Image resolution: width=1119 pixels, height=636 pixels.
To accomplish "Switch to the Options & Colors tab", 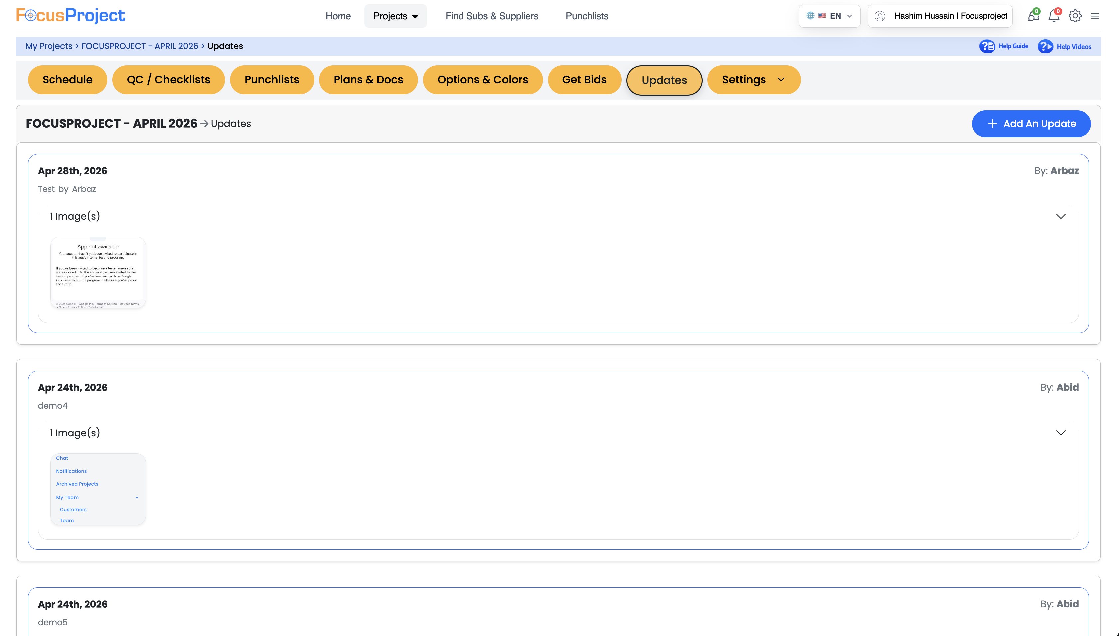I will pyautogui.click(x=483, y=80).
